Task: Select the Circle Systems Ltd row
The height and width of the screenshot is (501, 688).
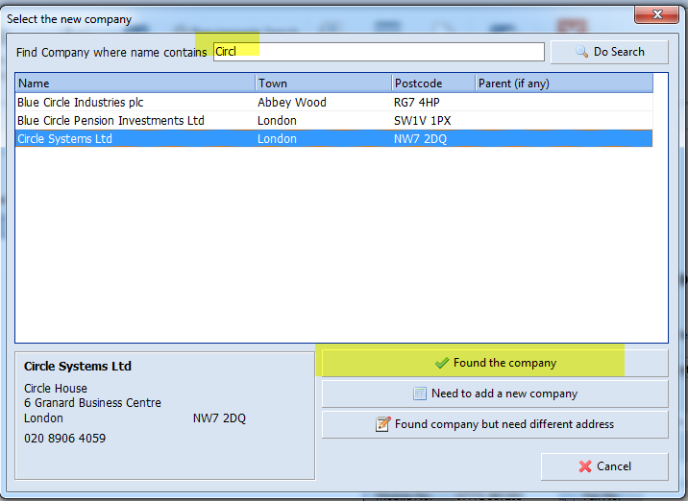Action: point(333,138)
